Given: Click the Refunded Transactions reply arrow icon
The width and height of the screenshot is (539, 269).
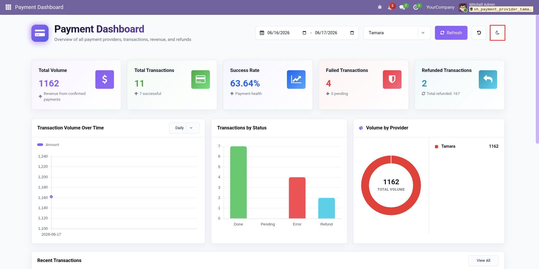Looking at the screenshot, I should pos(488,80).
